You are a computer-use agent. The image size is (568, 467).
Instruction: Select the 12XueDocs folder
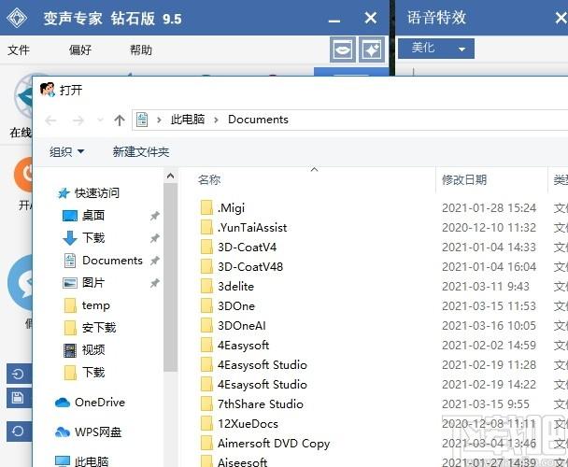[239, 423]
